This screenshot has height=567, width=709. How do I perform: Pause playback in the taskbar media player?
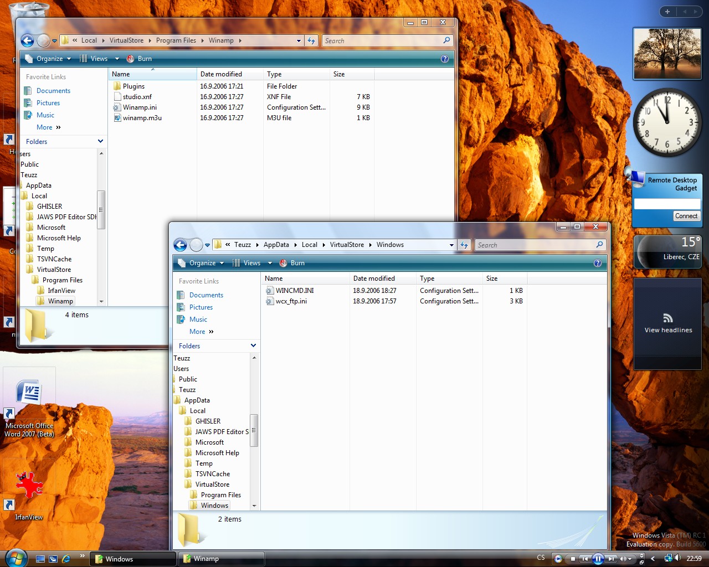(598, 559)
